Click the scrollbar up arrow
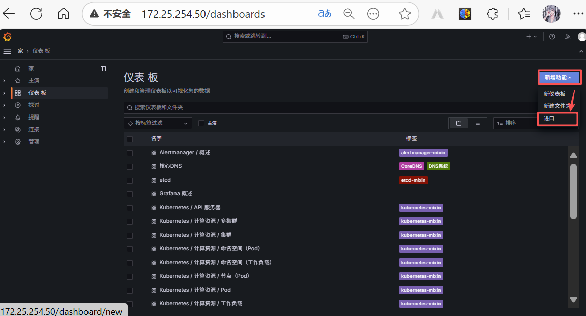586x316 pixels. 573,155
